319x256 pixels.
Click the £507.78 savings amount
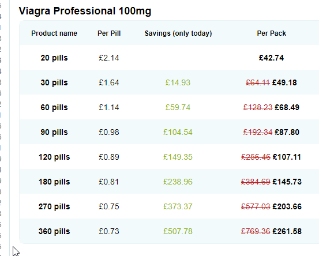tap(178, 231)
